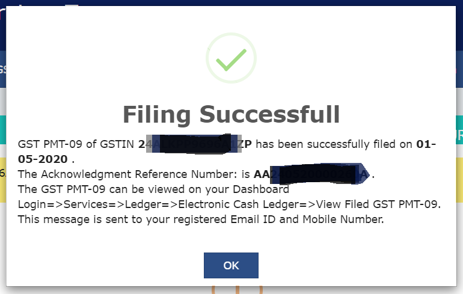Screen dimensions: 463x294
Task: Click the yellow strip at the left edge
Action: point(2,174)
